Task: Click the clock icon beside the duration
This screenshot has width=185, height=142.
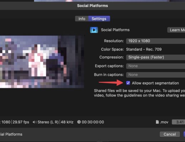Action: [79, 122]
